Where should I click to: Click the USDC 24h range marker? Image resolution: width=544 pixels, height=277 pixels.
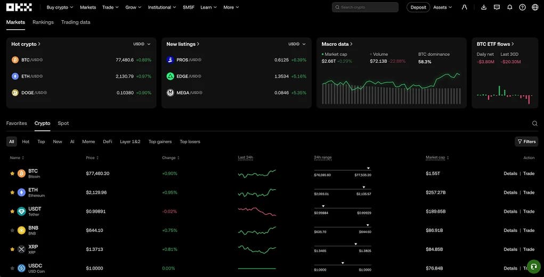(343, 263)
